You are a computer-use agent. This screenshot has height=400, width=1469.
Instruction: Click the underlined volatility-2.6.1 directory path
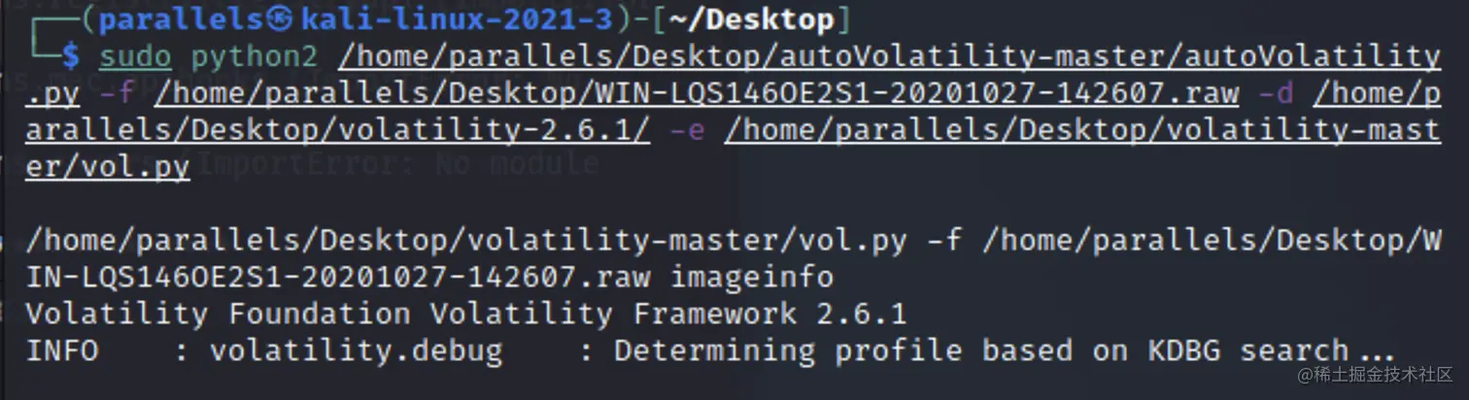point(734,113)
